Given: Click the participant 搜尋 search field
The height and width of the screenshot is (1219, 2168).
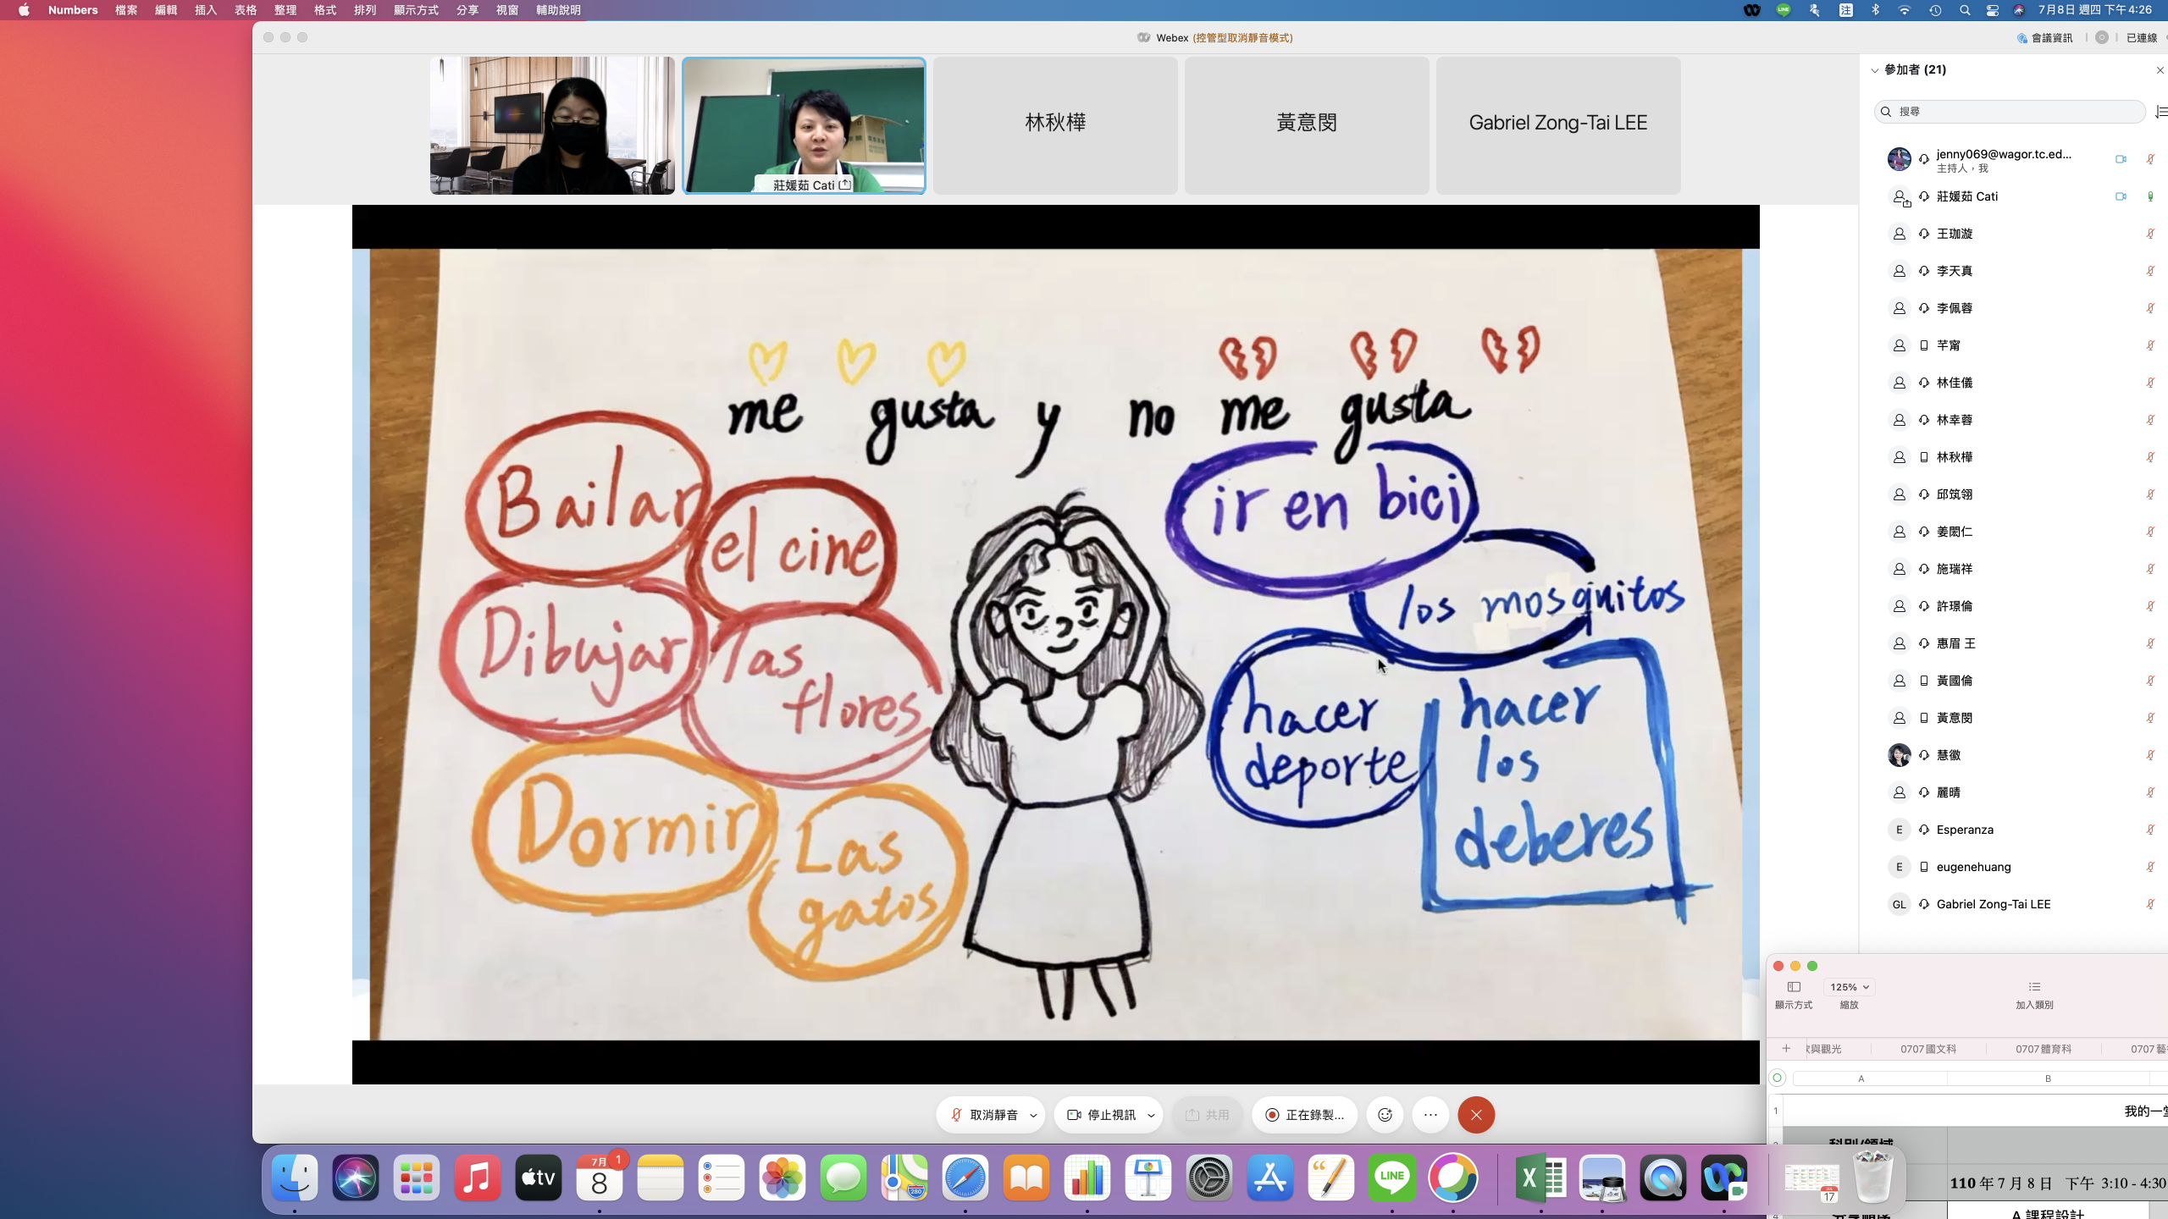Looking at the screenshot, I should pos(2016,112).
